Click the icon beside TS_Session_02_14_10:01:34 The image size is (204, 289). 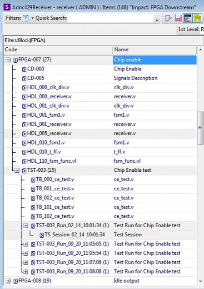pos(42,235)
